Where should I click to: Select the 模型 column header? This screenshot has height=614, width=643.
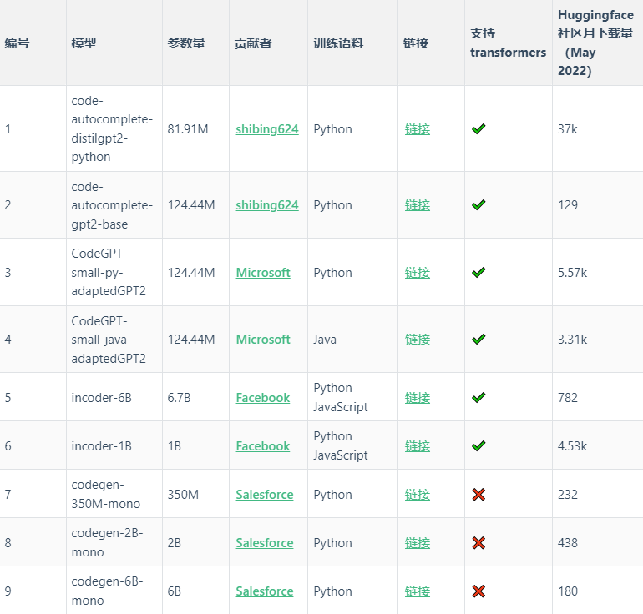pos(84,43)
